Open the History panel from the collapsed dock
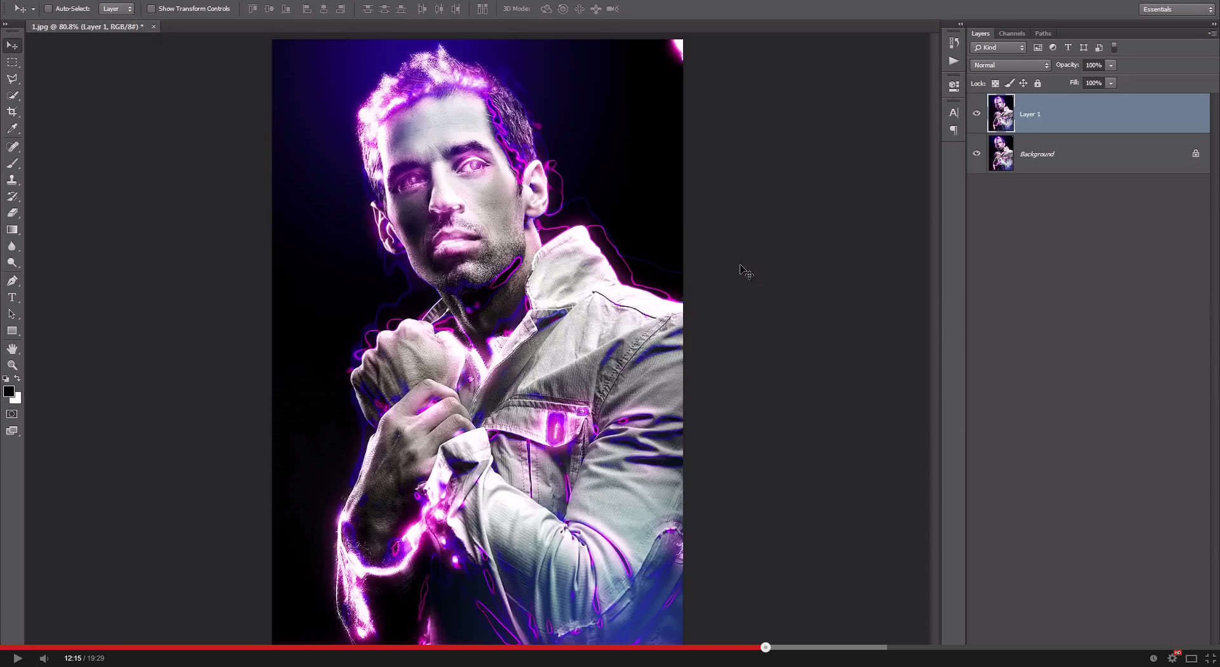 coord(953,43)
